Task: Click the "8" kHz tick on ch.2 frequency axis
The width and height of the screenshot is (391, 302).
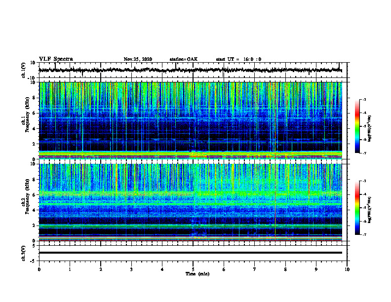Action: 34,180
